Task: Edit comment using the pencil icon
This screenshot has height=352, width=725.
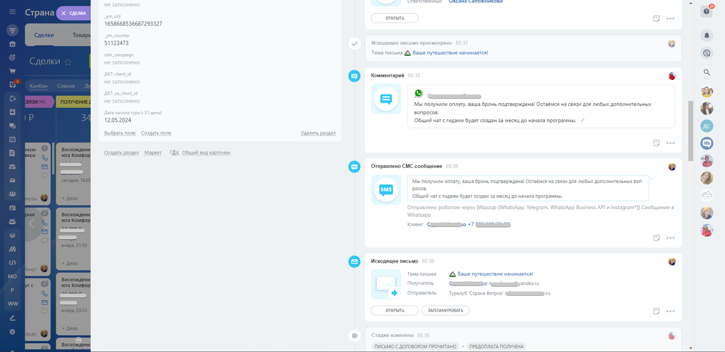Action: (582, 120)
